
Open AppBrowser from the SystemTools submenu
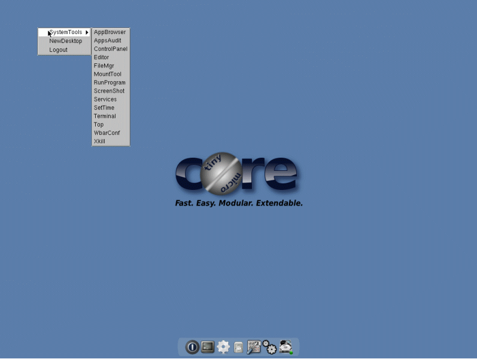110,32
